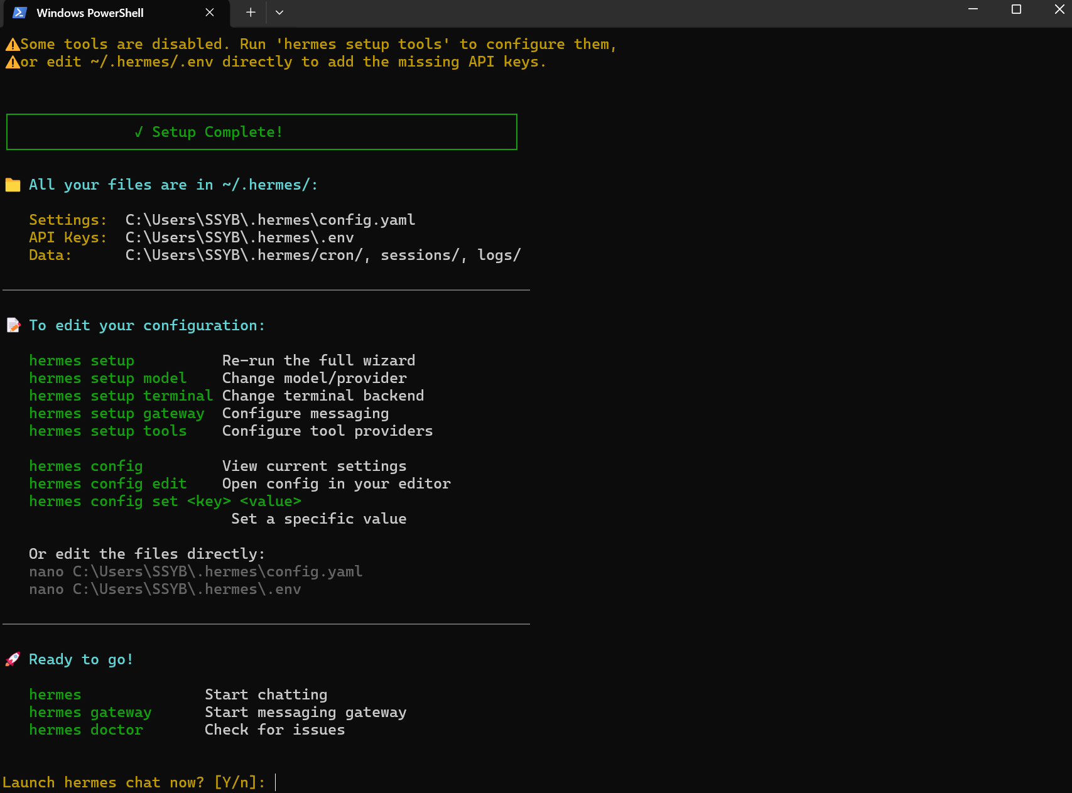
Task: Expand the new tab profile dropdown
Action: coord(279,13)
